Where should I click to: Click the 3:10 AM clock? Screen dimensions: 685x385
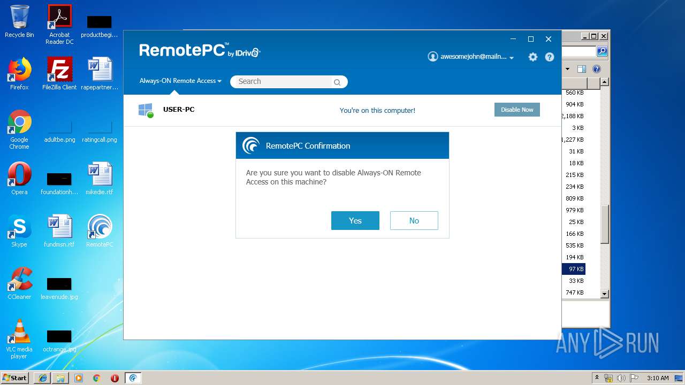658,378
